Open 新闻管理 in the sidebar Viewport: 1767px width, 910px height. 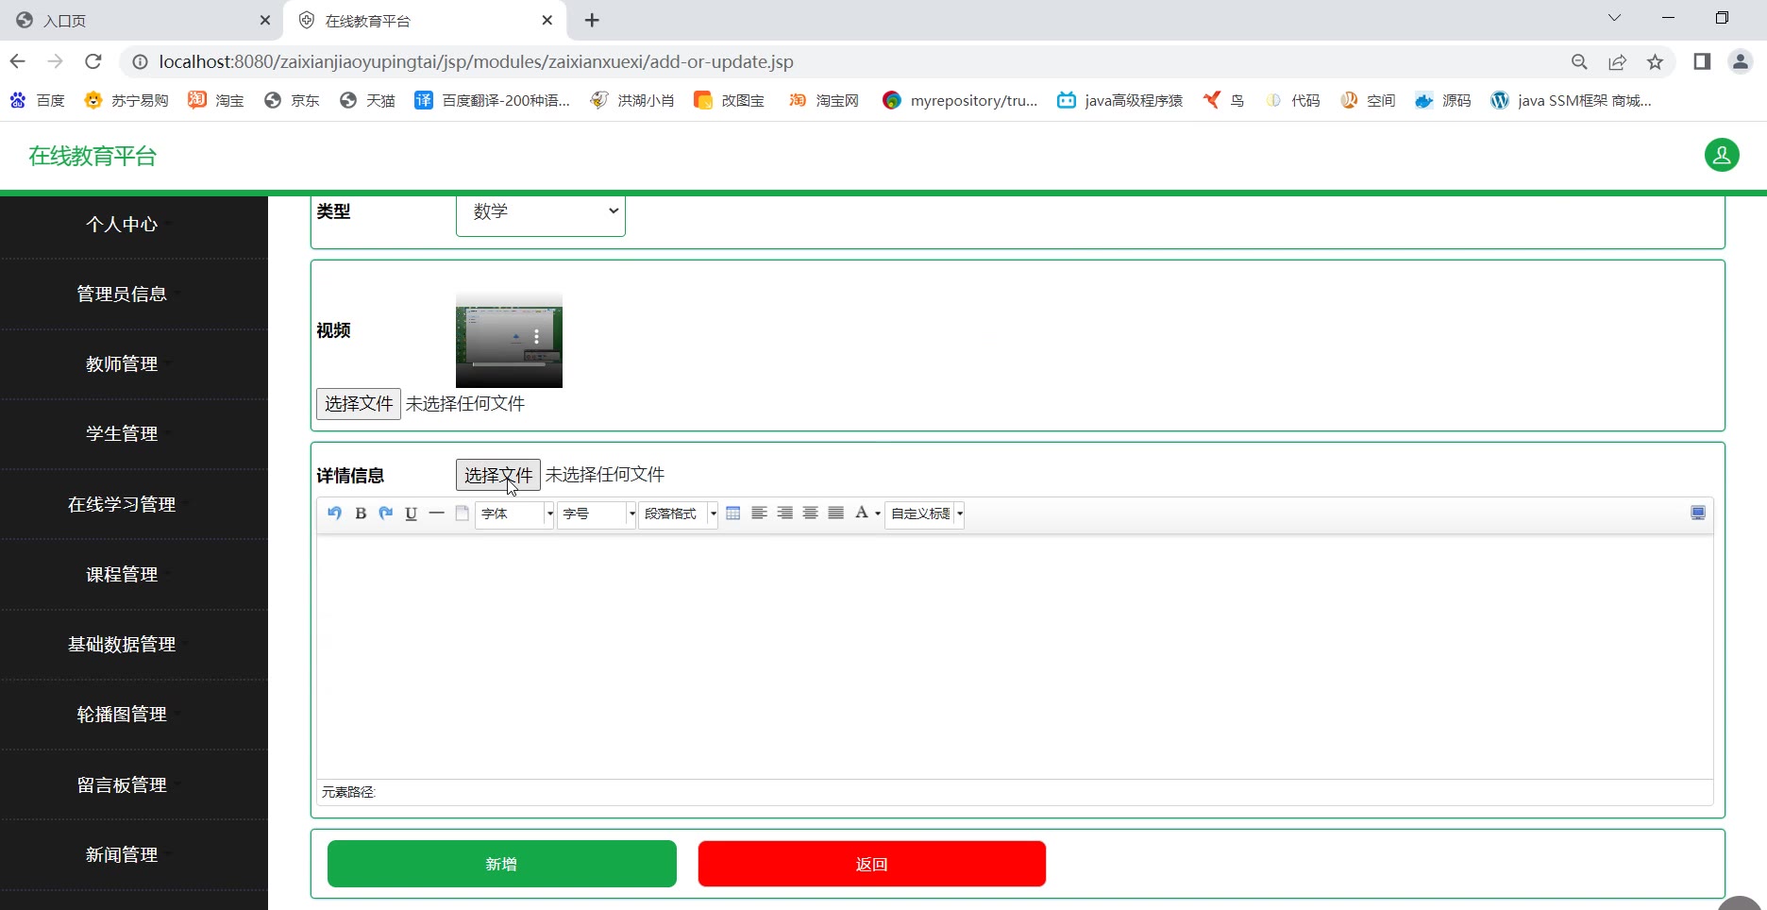click(122, 855)
